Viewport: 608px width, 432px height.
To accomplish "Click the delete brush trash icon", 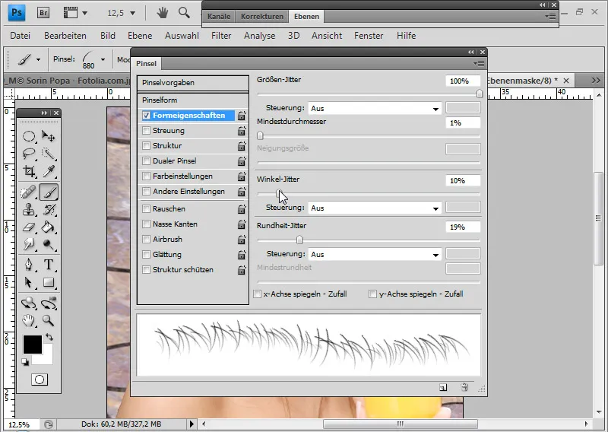I will click(x=464, y=387).
